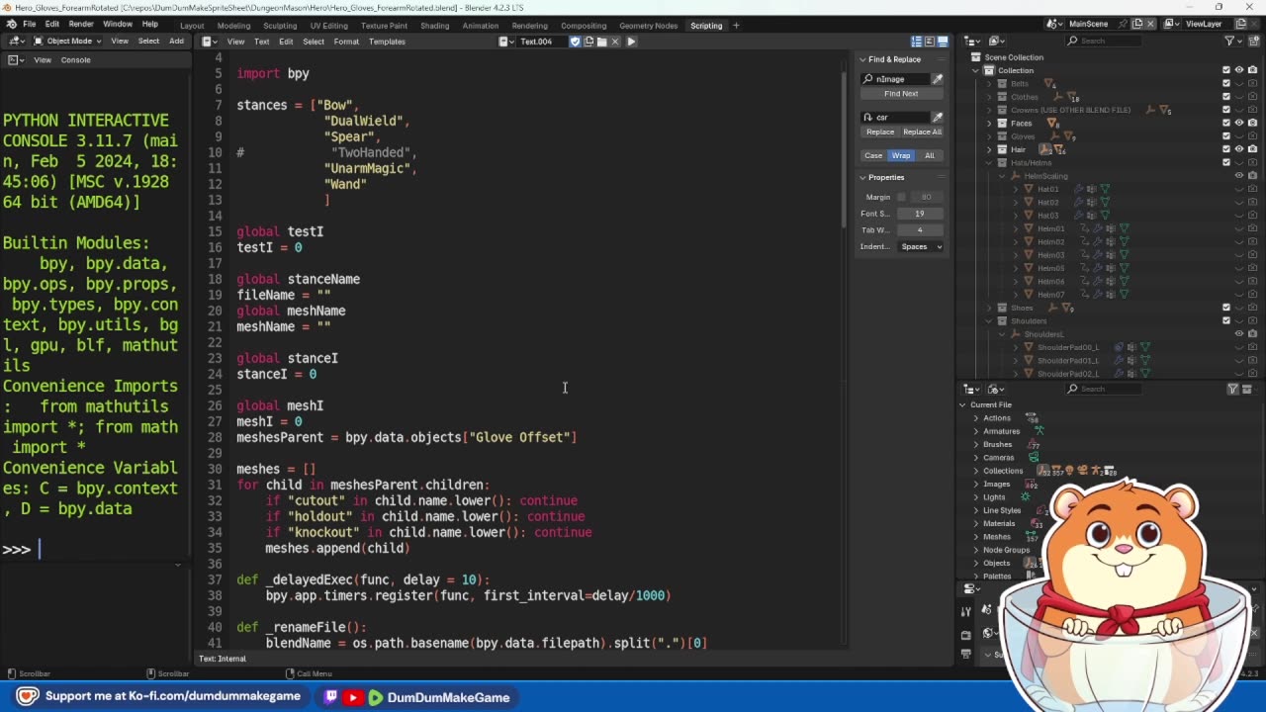Uncheck the Hair collection exclude checkbox

pos(1226,149)
